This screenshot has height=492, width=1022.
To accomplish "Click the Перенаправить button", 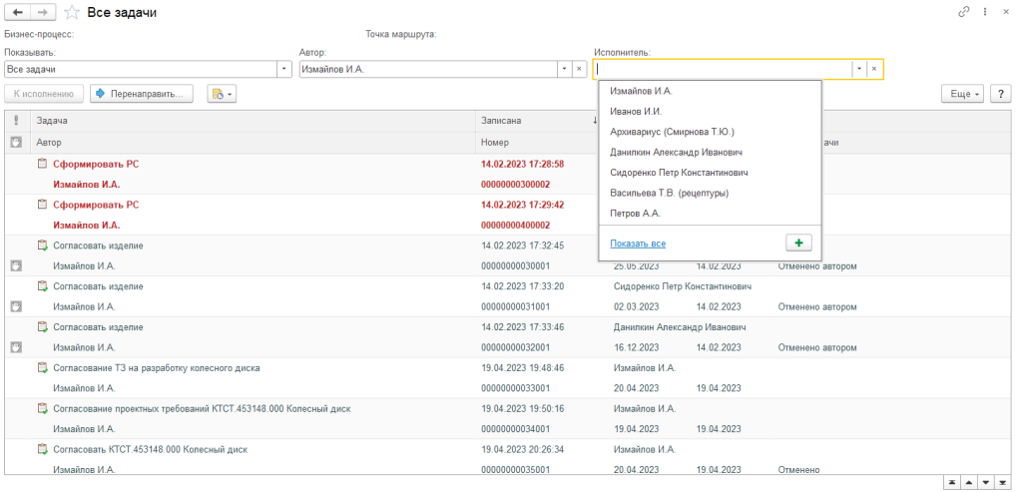I will [x=141, y=94].
